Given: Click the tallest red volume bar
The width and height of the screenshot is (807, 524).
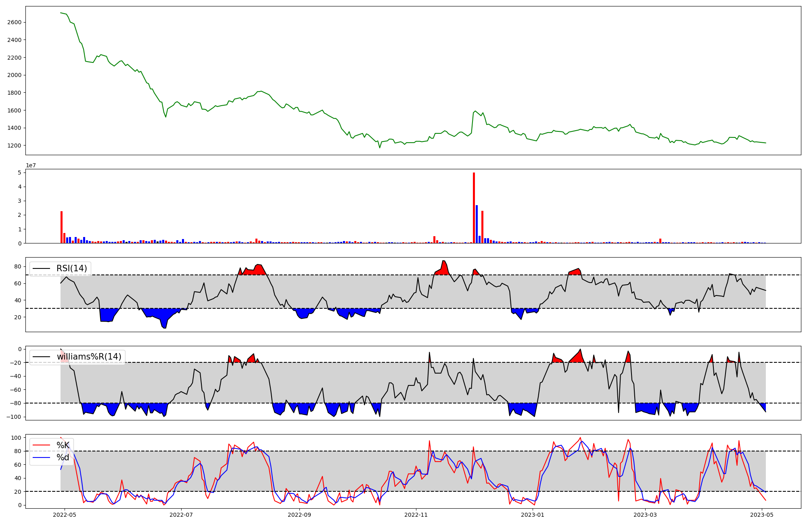Looking at the screenshot, I should [x=474, y=208].
